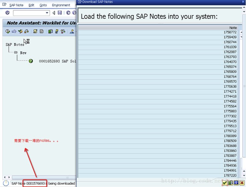Select note 1780509 in the list
The height and width of the screenshot is (187, 246).
158,141
